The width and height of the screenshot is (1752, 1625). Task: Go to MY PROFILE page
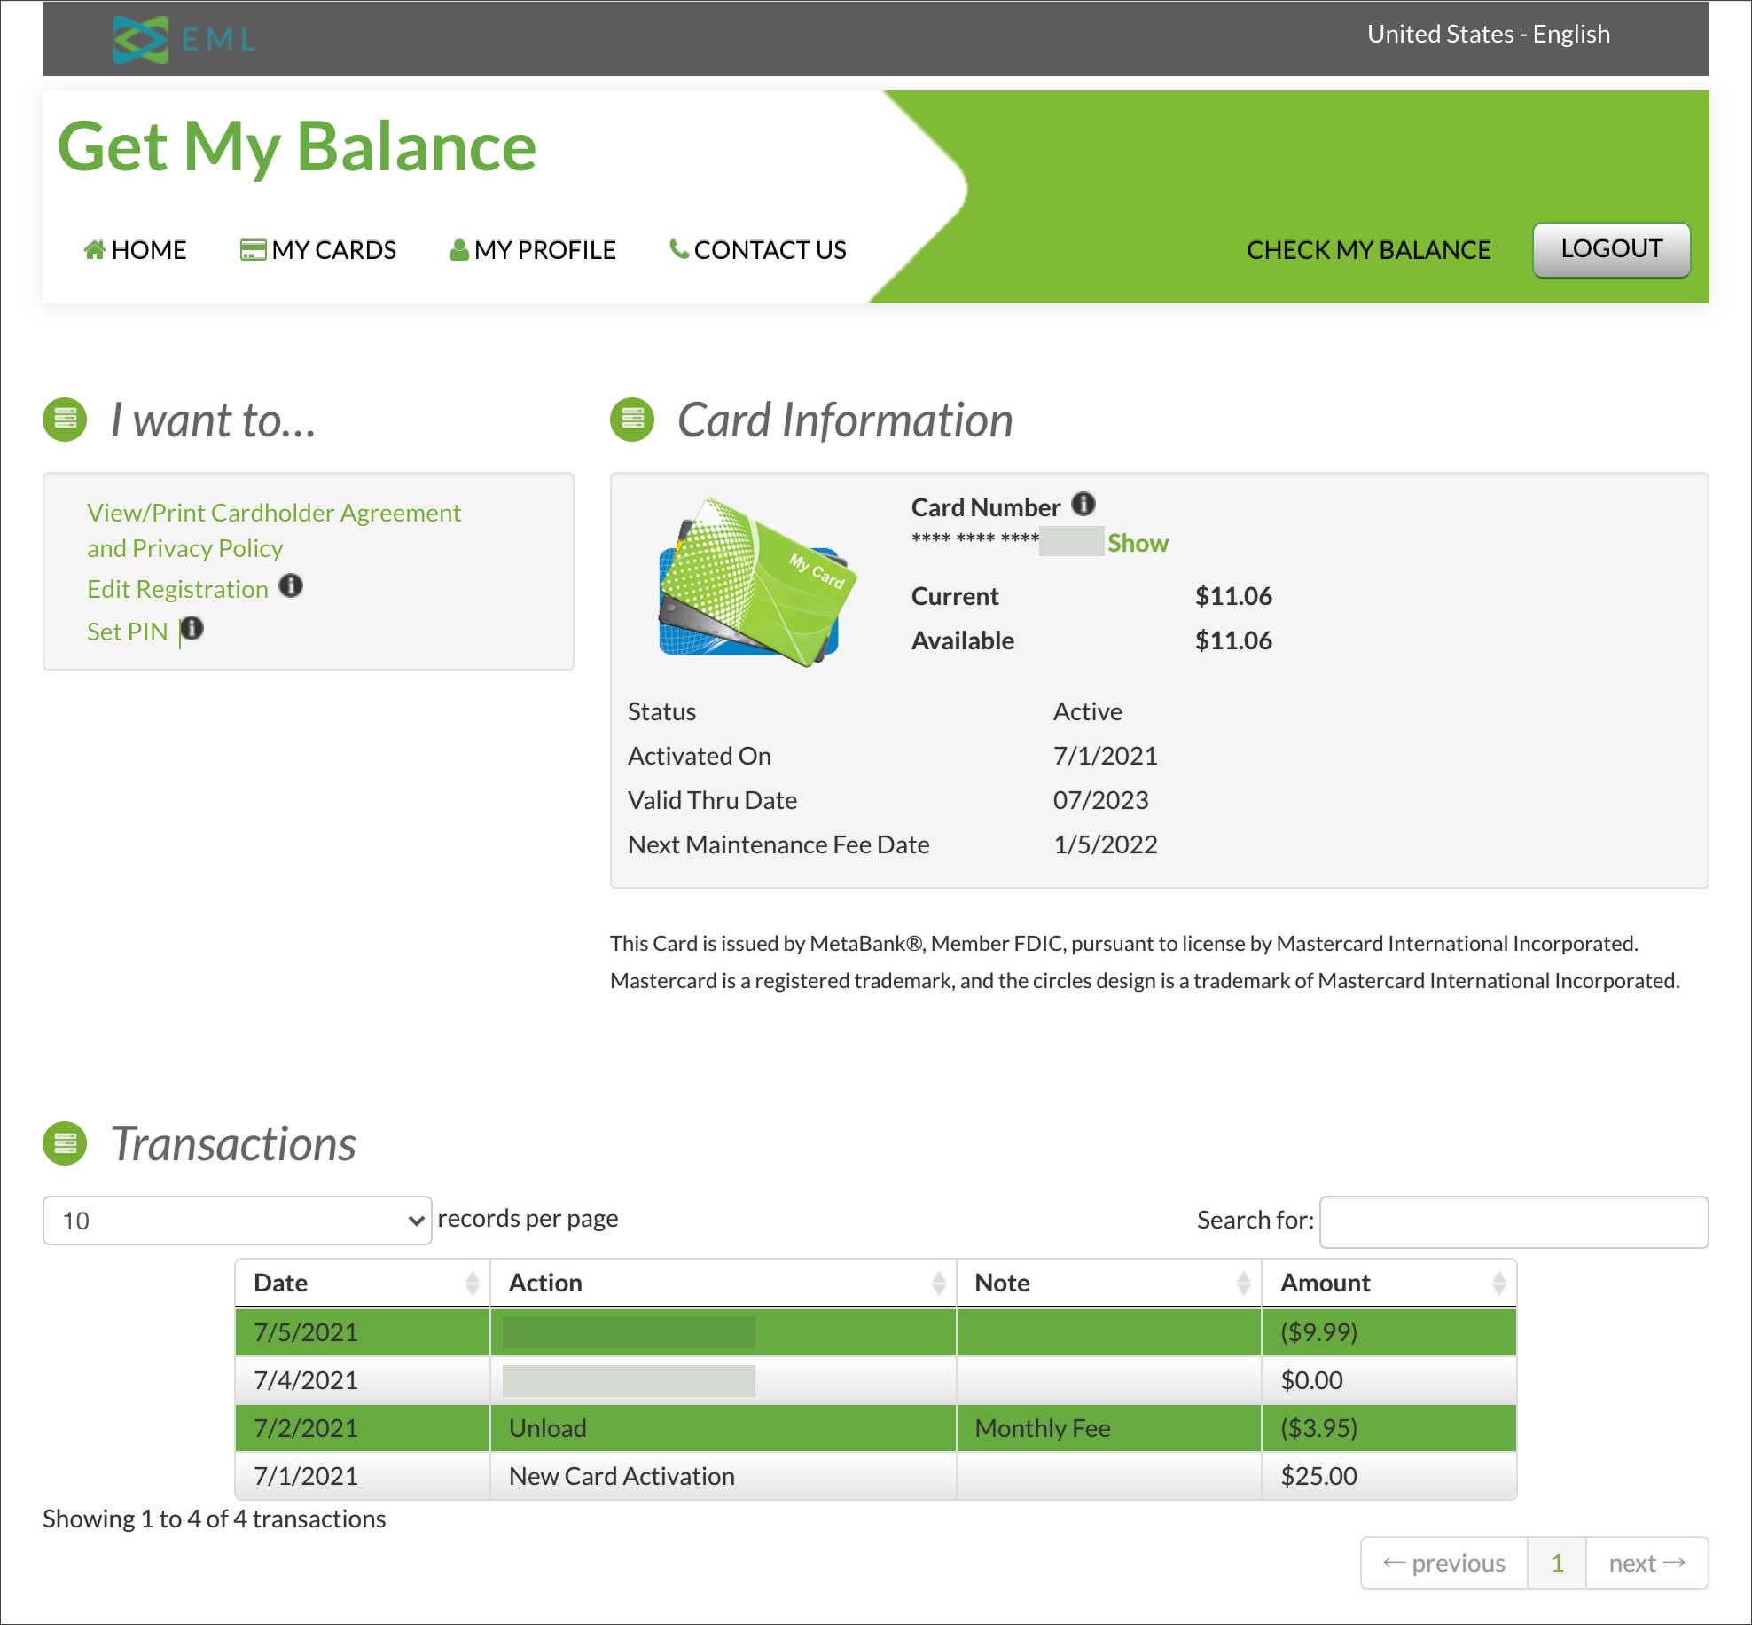[533, 250]
